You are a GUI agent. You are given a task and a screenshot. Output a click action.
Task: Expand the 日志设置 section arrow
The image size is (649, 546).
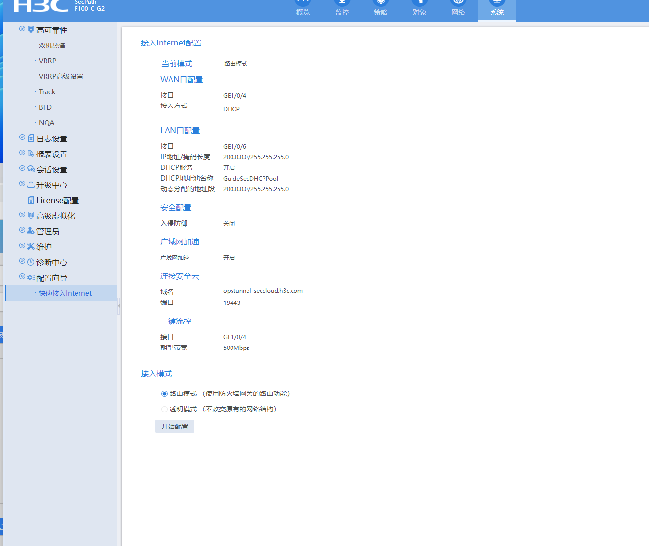point(22,137)
